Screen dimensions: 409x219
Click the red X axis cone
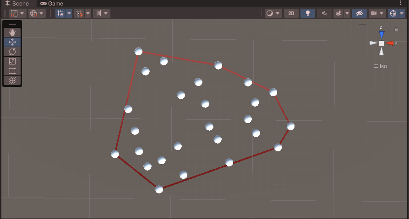[x=390, y=43]
